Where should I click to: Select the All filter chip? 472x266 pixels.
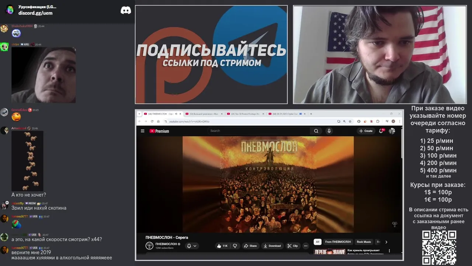click(317, 242)
